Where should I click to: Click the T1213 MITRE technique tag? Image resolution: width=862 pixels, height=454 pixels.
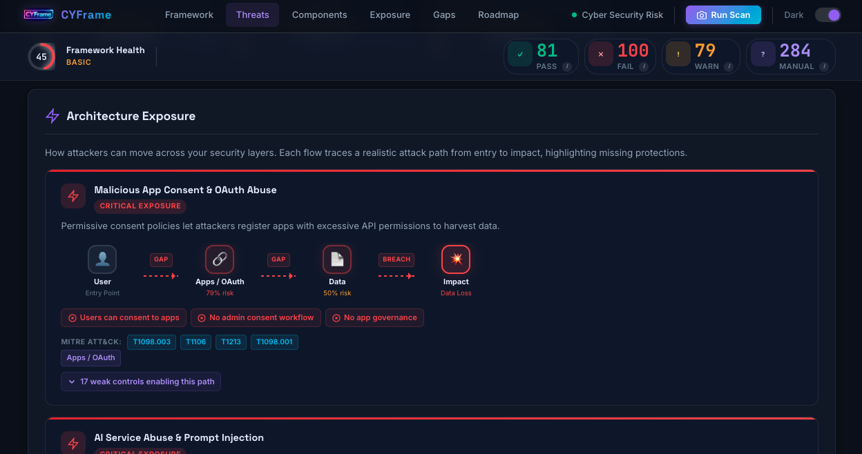(231, 342)
